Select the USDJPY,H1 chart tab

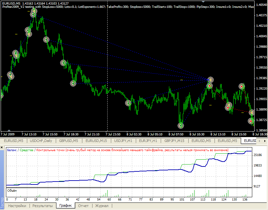coord(123,141)
